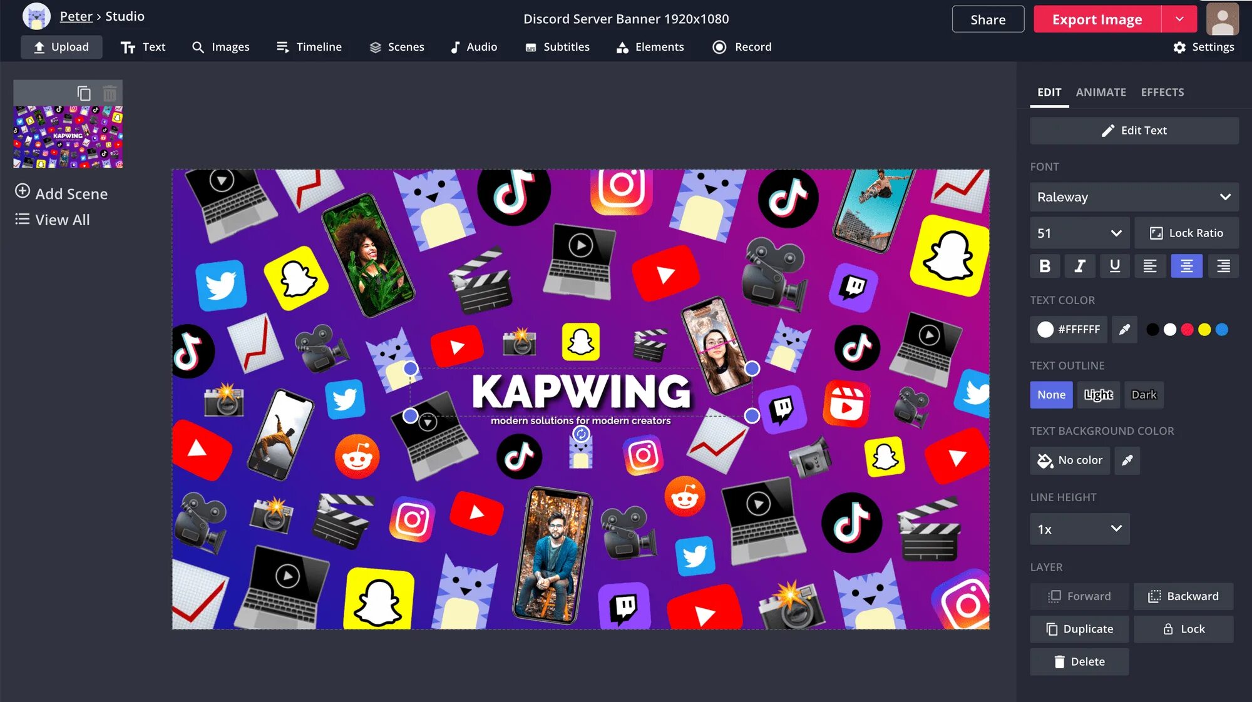Enable the Light text outline
1252x702 pixels.
(1099, 395)
